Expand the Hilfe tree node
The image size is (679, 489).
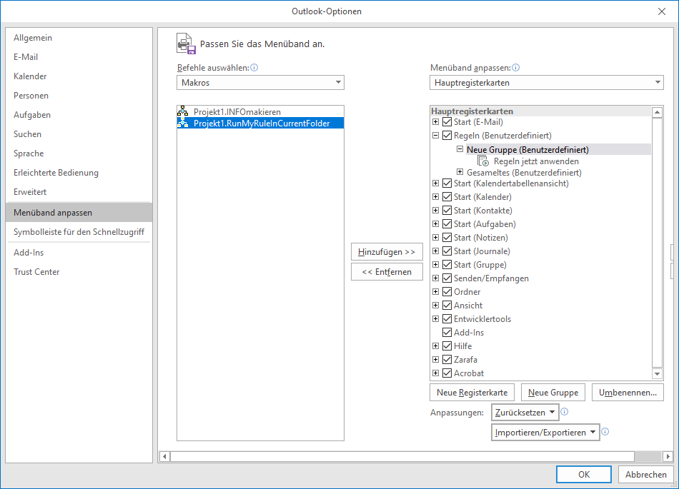[x=436, y=346]
